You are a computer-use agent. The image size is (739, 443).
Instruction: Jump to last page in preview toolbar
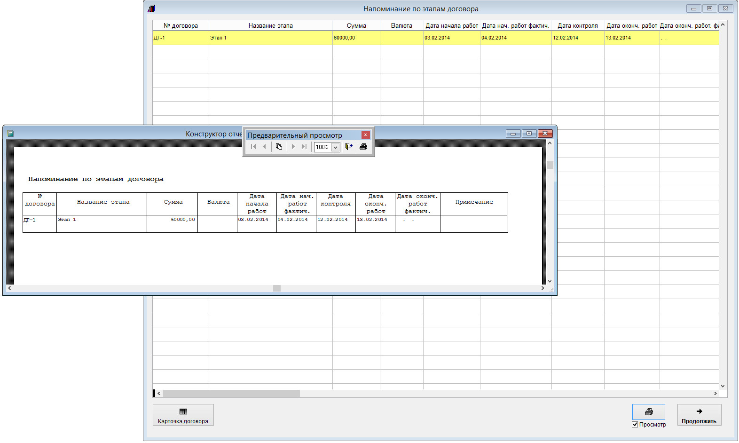[x=304, y=147]
